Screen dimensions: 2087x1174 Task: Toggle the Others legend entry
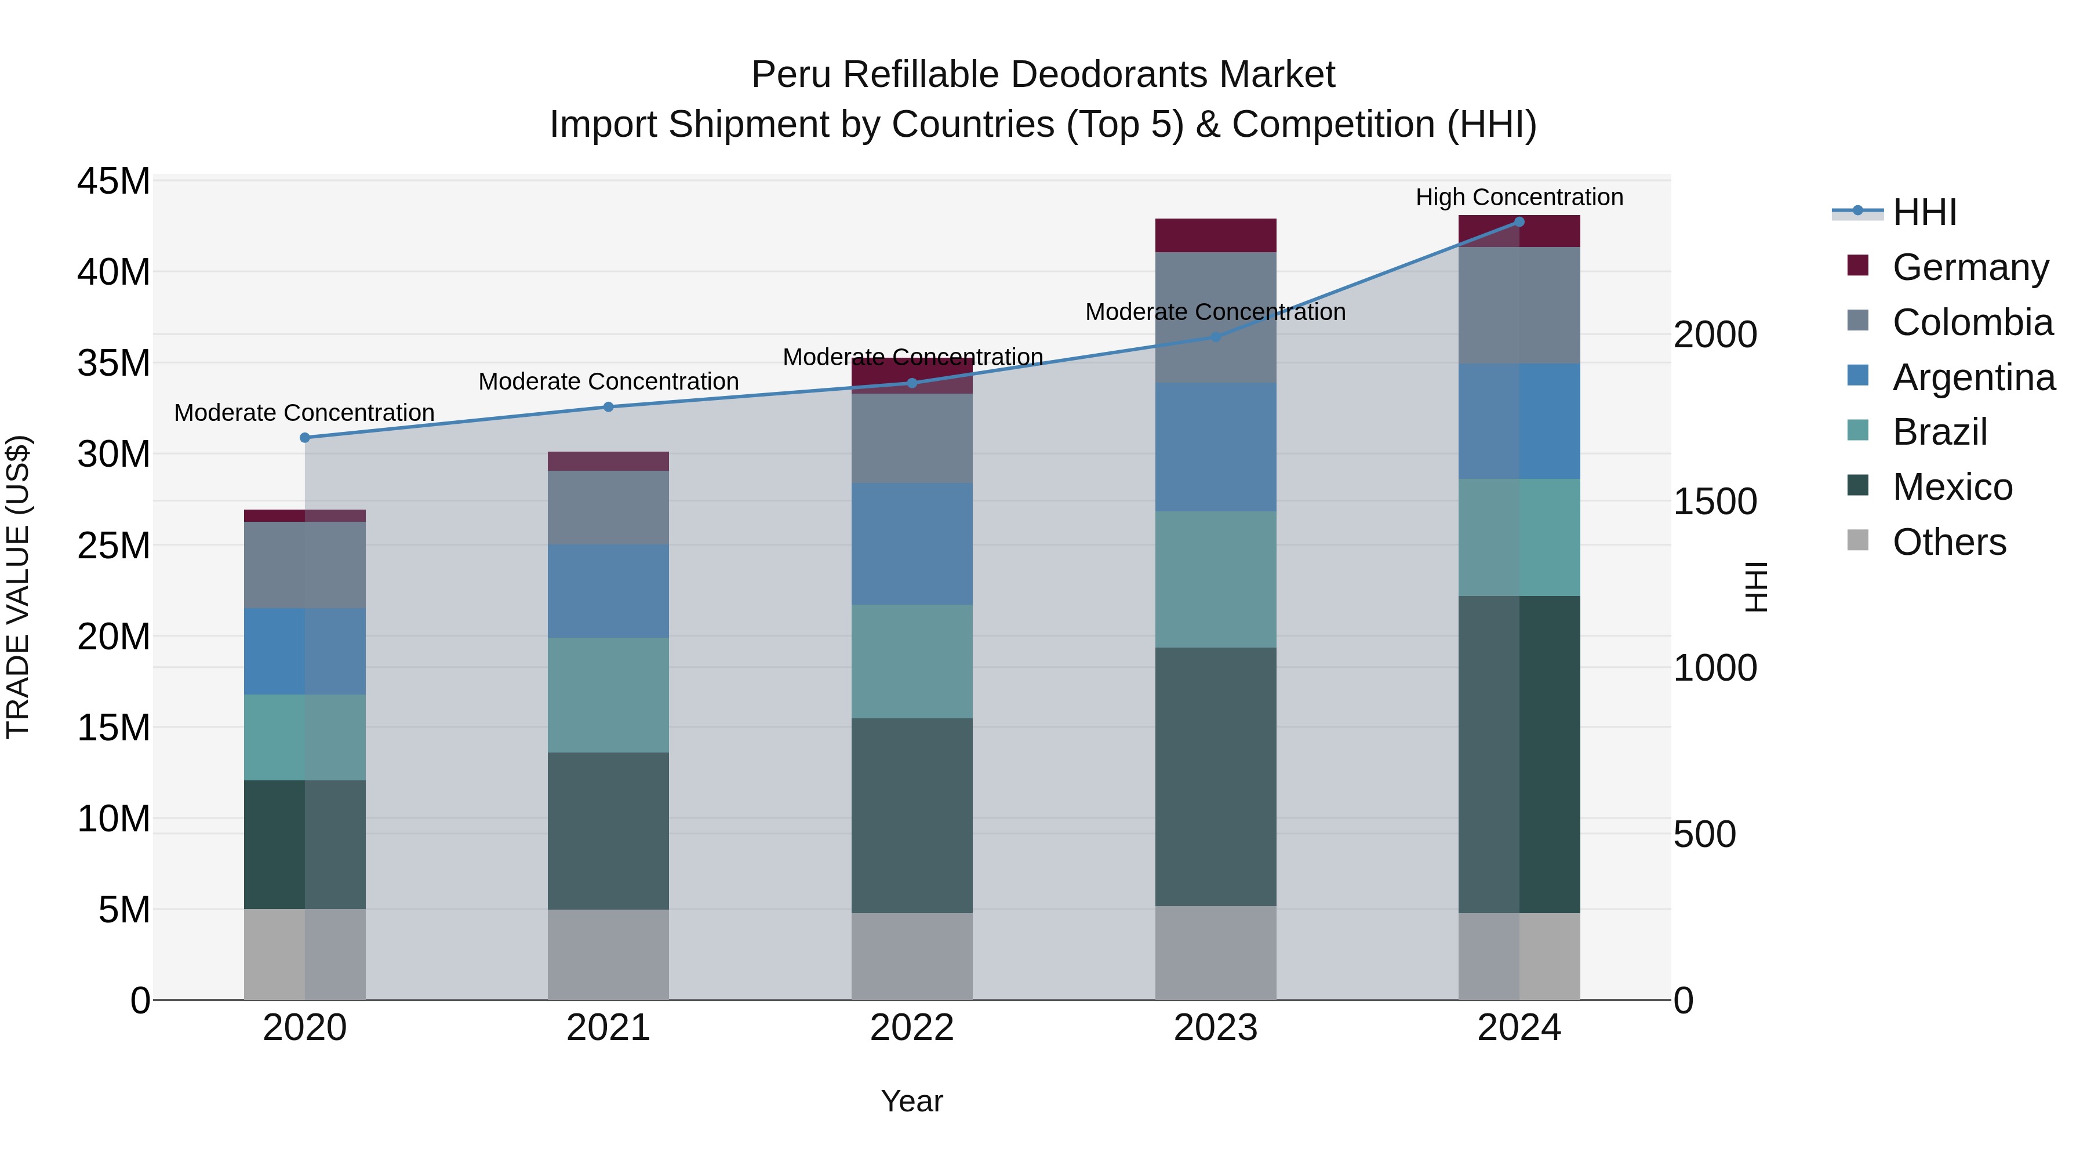[x=1926, y=541]
